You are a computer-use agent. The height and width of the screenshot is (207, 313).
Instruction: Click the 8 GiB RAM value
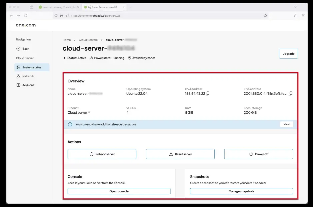[x=189, y=113]
